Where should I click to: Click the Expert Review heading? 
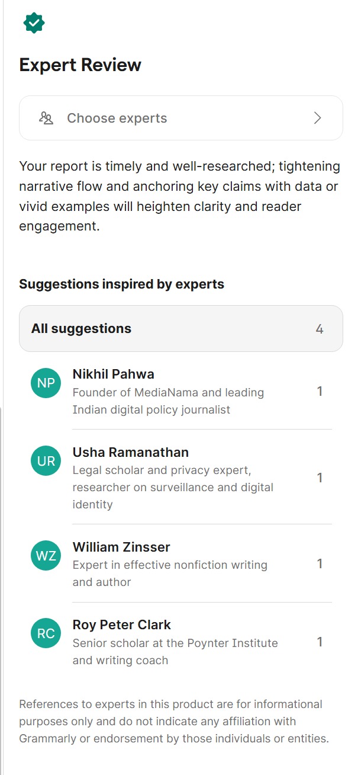click(x=80, y=65)
